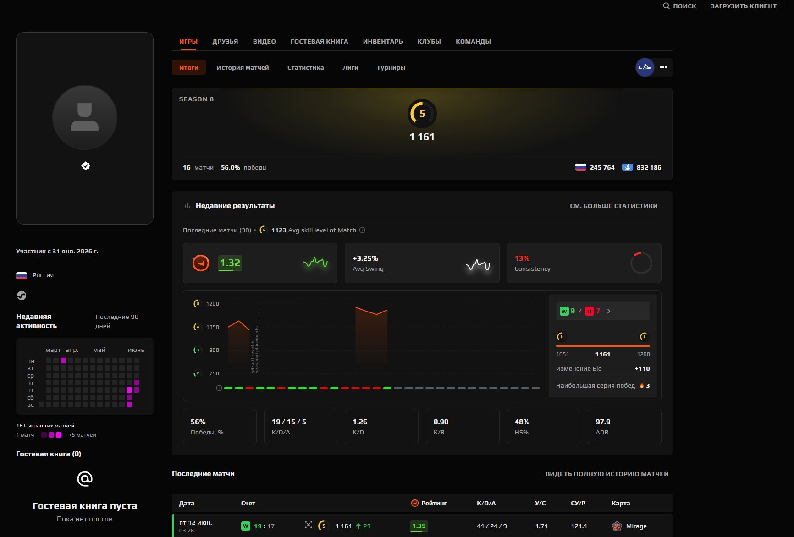Click the Счет column header
This screenshot has width=794, height=537.
coord(248,503)
